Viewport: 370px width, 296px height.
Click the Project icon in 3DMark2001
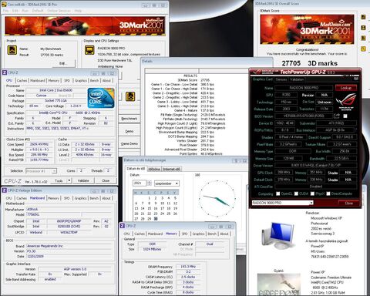coord(12,50)
